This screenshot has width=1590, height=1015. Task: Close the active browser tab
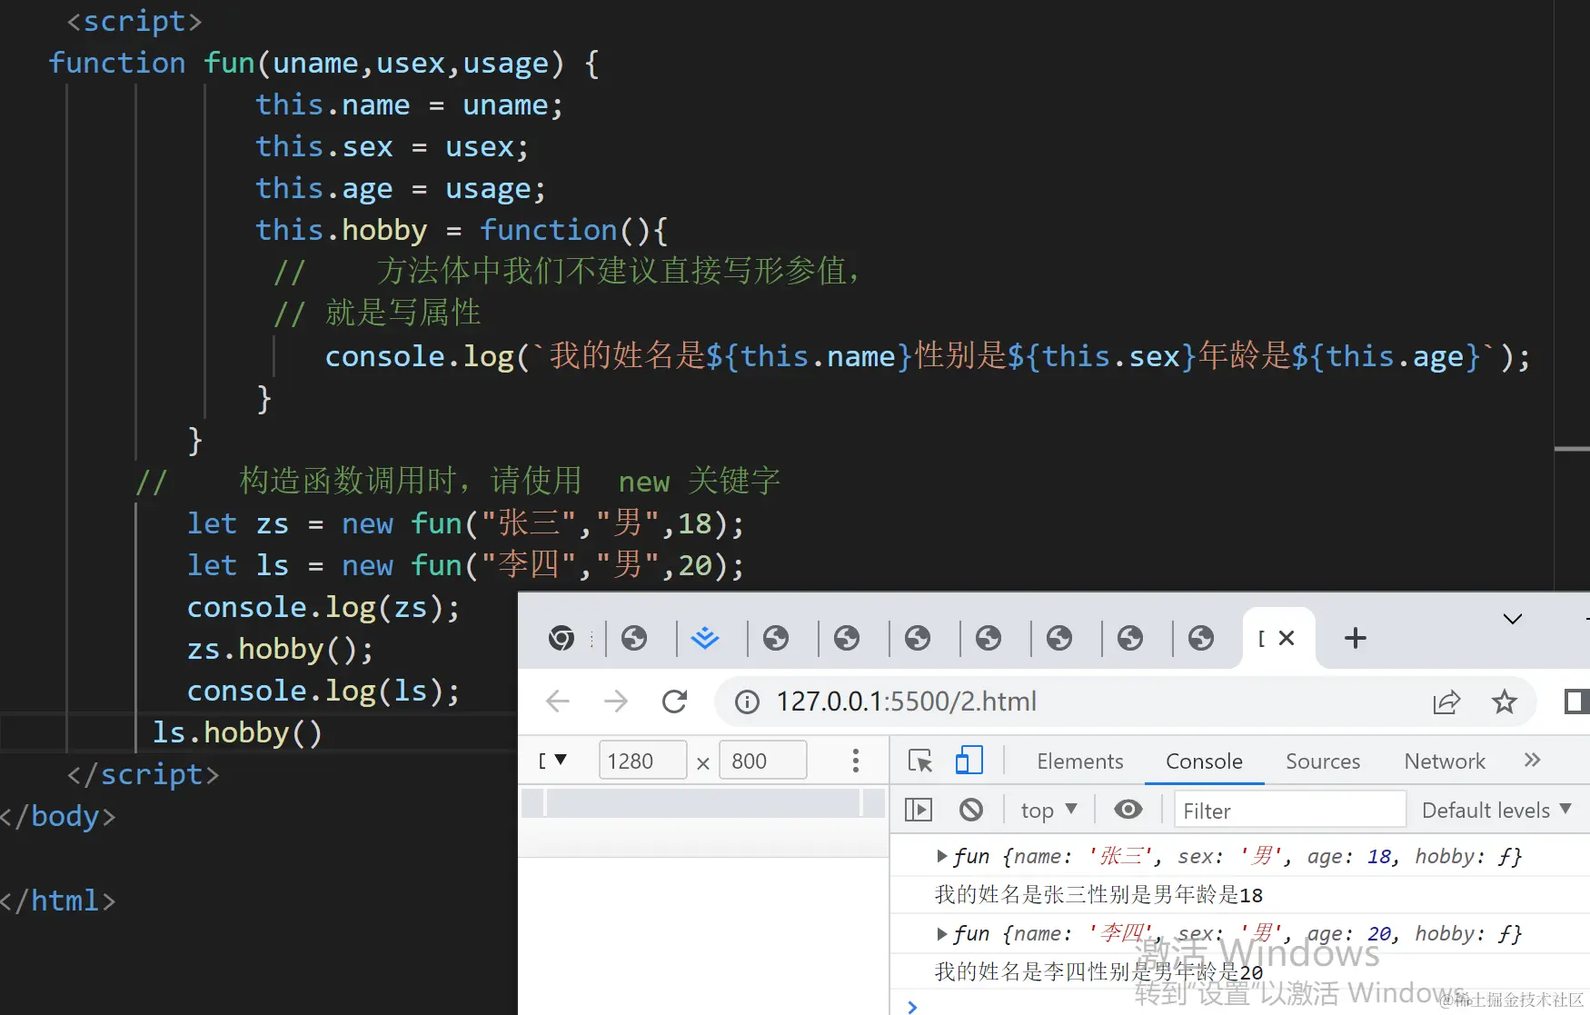tap(1287, 638)
